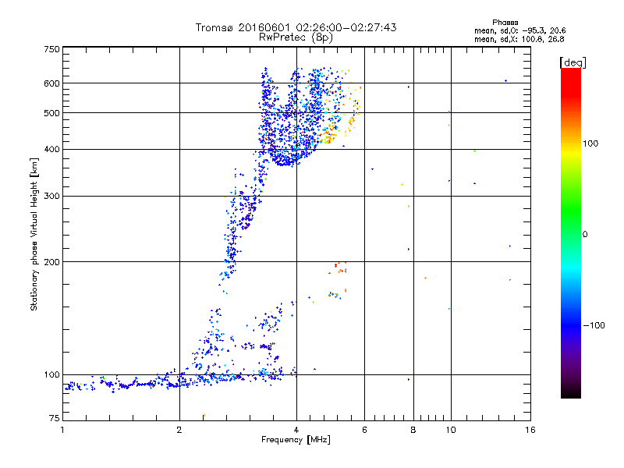This screenshot has width=624, height=468.
Task: Click the '10' frequency tick label
Action: click(x=451, y=430)
